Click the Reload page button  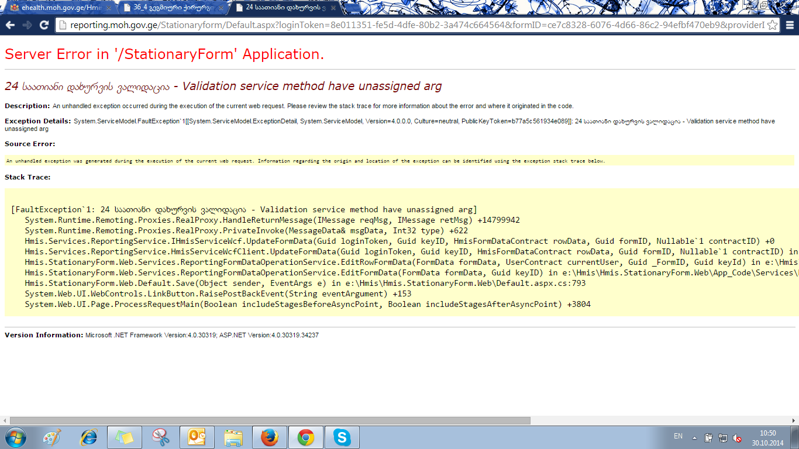44,25
